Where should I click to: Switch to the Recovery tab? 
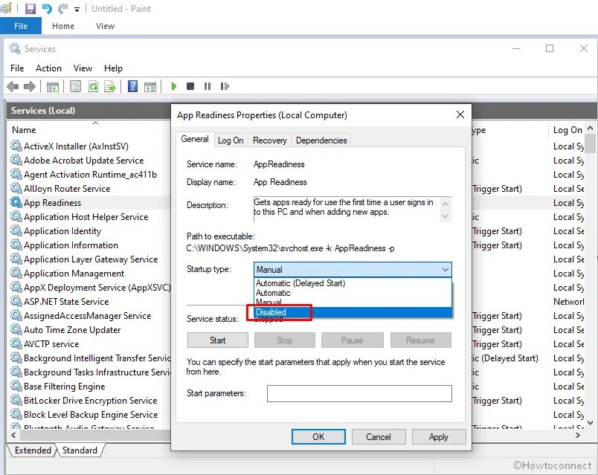click(x=269, y=140)
